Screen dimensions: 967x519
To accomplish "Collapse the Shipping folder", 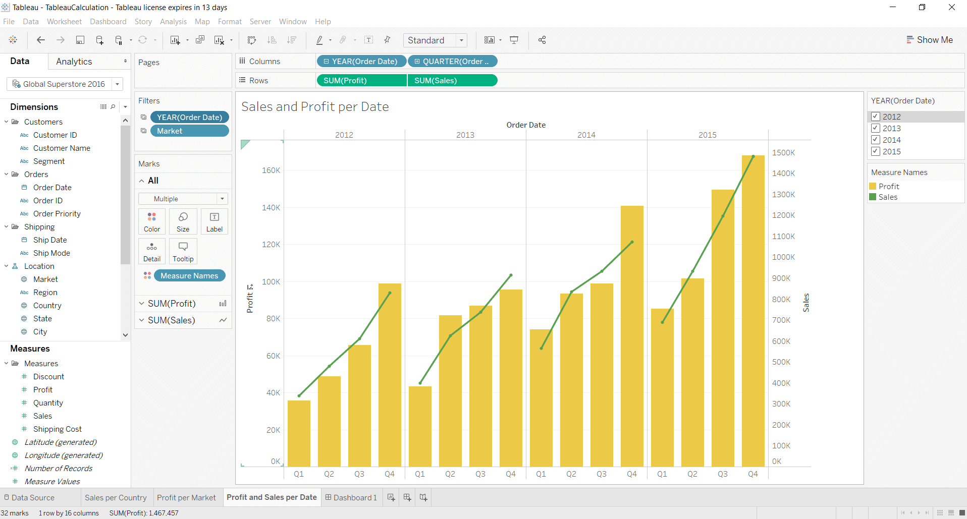I will (x=6, y=226).
